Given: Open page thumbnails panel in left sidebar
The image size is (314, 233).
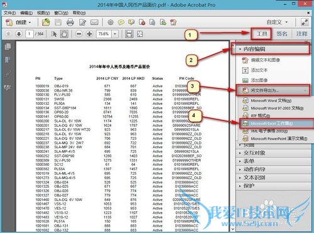Looking at the screenshot, I should pyautogui.click(x=8, y=46).
